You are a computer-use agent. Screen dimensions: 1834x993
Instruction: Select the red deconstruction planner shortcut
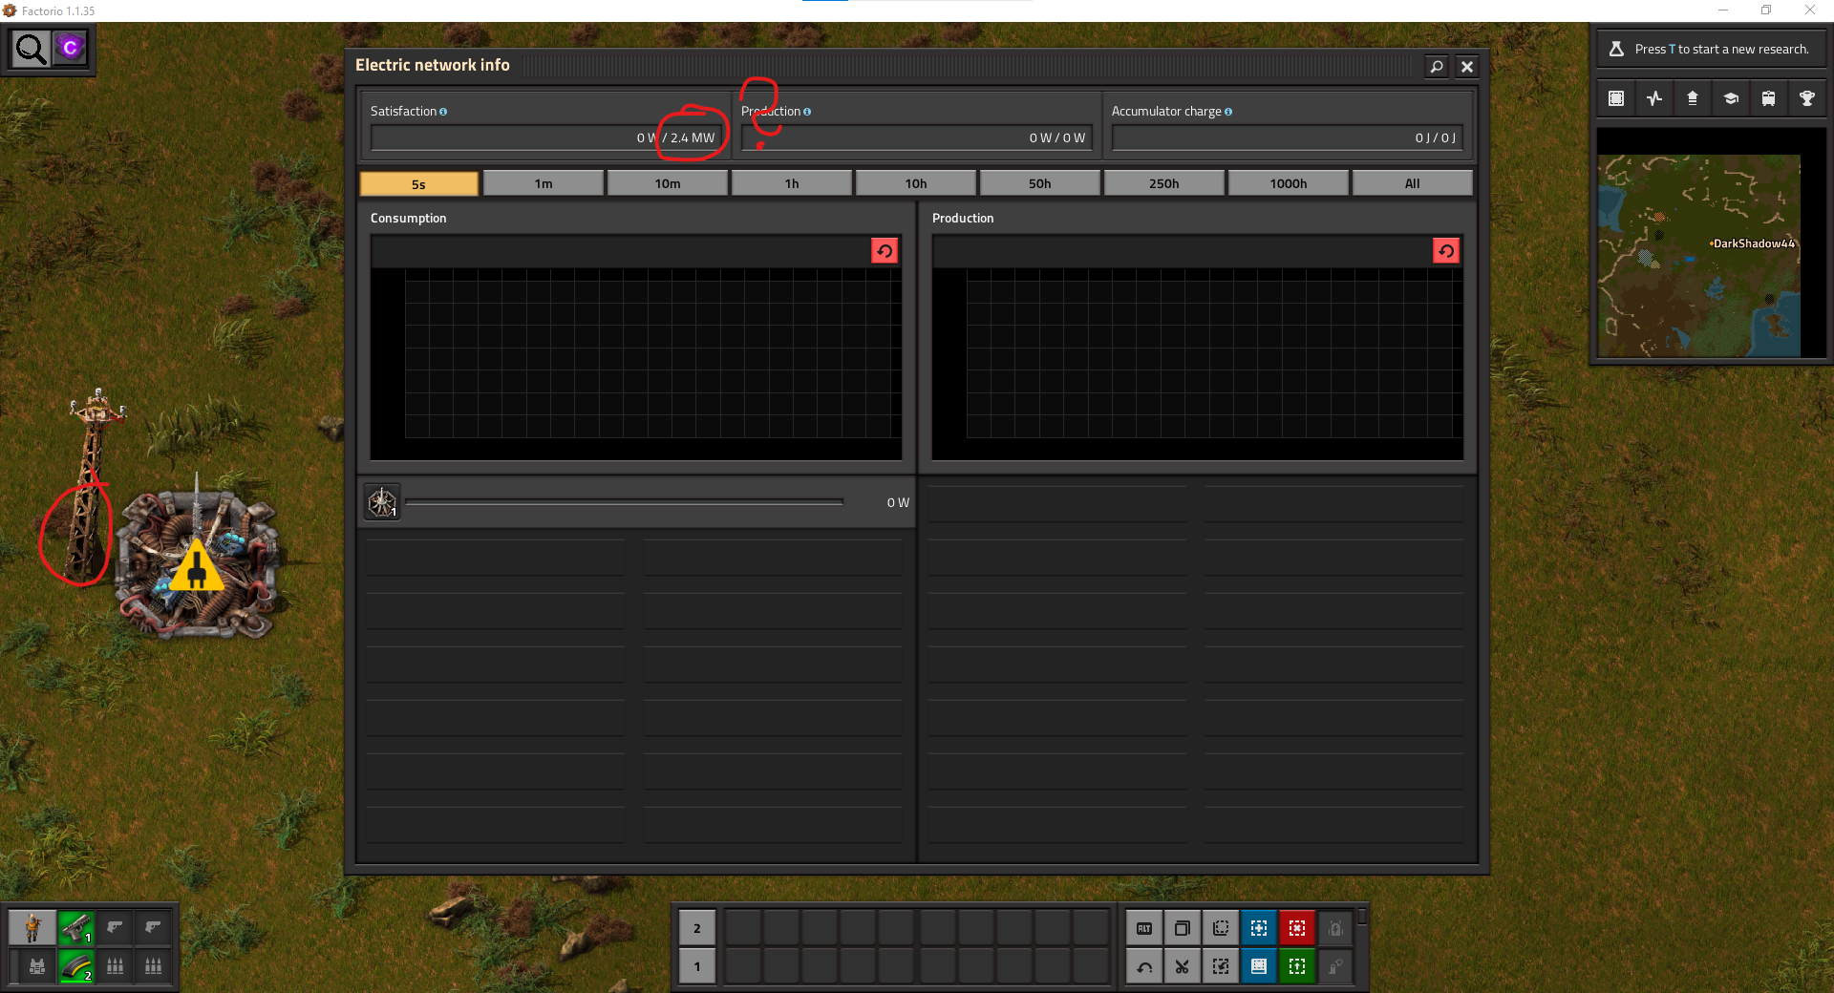(1297, 928)
